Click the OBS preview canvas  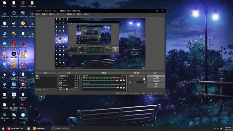(x=100, y=43)
